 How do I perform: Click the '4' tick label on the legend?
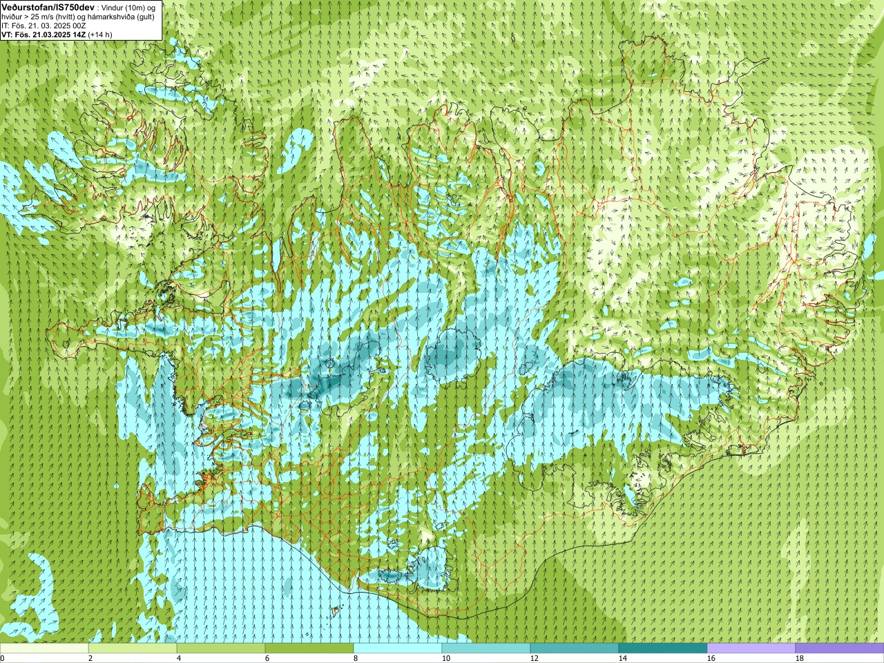pos(179,658)
